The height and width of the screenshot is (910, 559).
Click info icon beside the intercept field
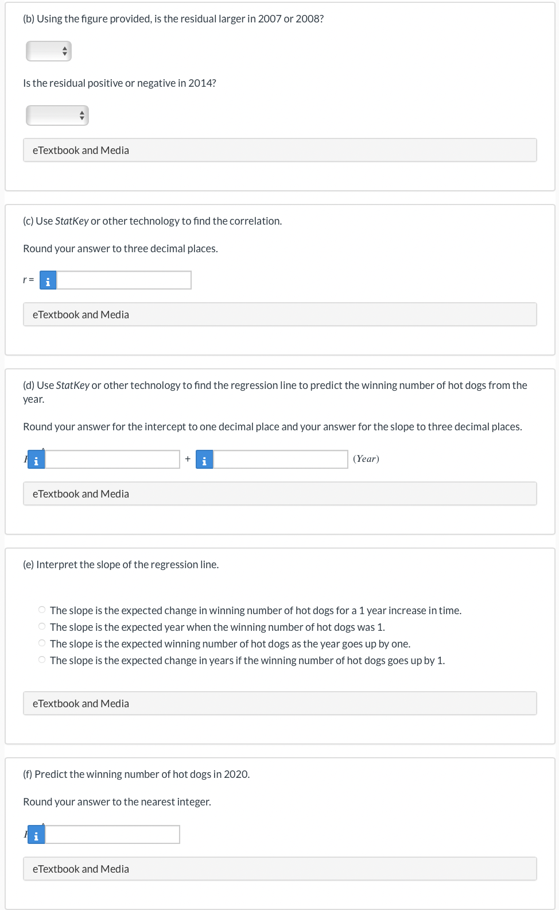[36, 460]
